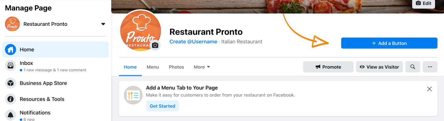Click the Resources & Tools info icon
The width and height of the screenshot is (444, 121).
click(11, 99)
